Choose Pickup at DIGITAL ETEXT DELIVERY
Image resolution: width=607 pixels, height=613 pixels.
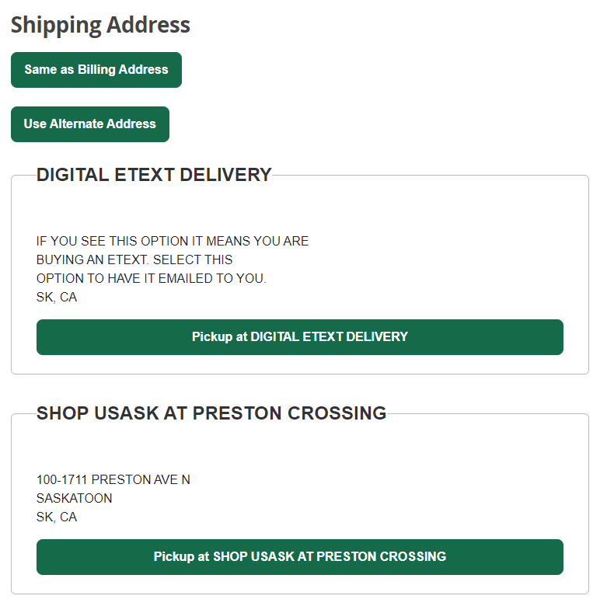[x=300, y=337]
